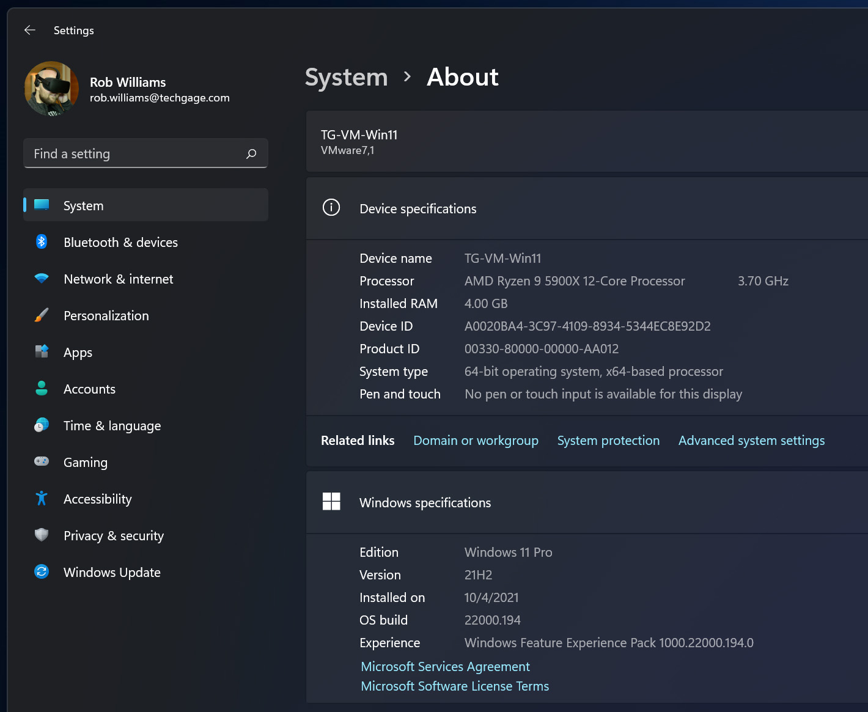Click System in the breadcrumb
This screenshot has height=712, width=868.
(x=346, y=78)
